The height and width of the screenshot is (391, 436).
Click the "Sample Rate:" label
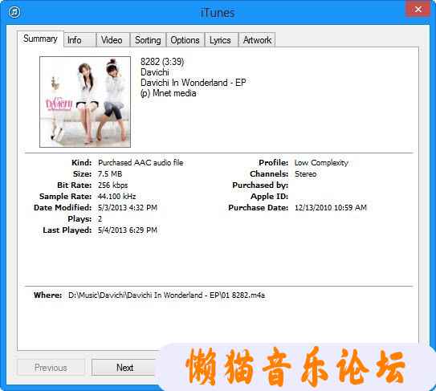point(65,197)
